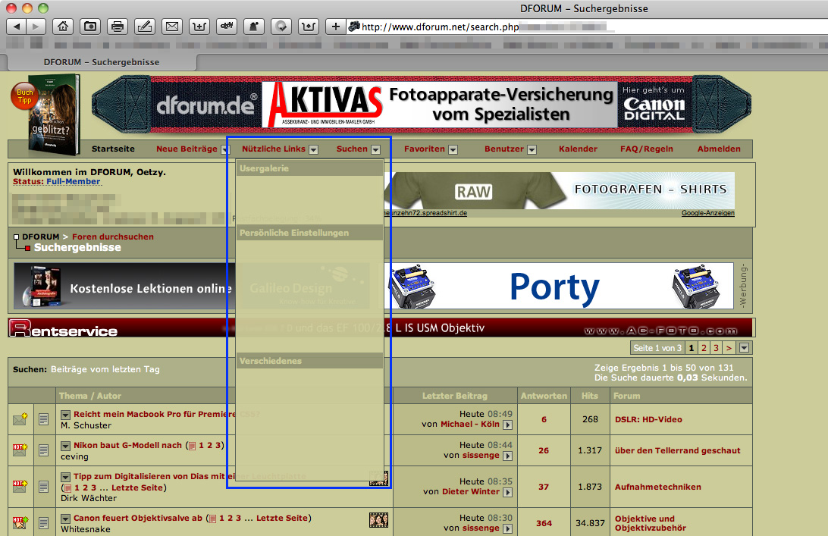The image size is (828, 536).
Task: Expand preview arrow for Dias digitalisieren thread
Action: [x=65, y=477]
